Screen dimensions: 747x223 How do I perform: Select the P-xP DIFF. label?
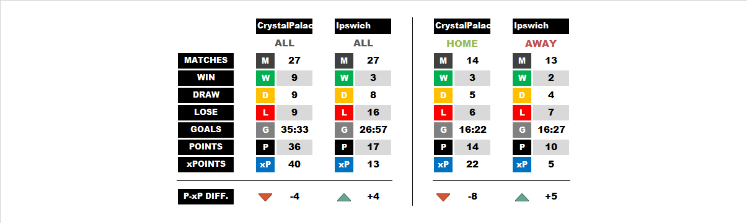point(206,196)
